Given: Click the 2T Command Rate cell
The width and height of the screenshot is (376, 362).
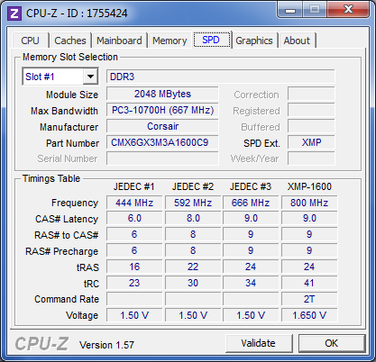Looking at the screenshot, I should [x=309, y=299].
